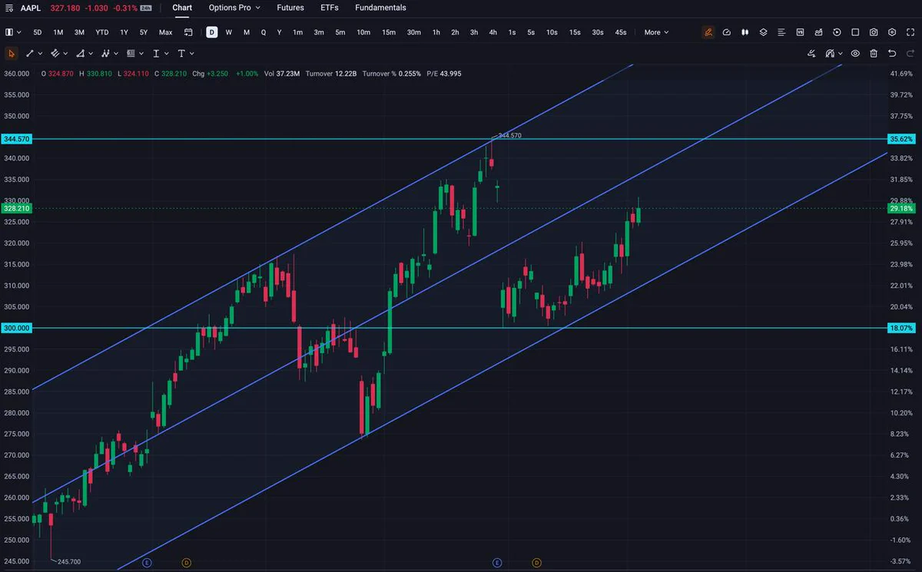Select the W weekly interval
This screenshot has width=922, height=572.
(229, 32)
